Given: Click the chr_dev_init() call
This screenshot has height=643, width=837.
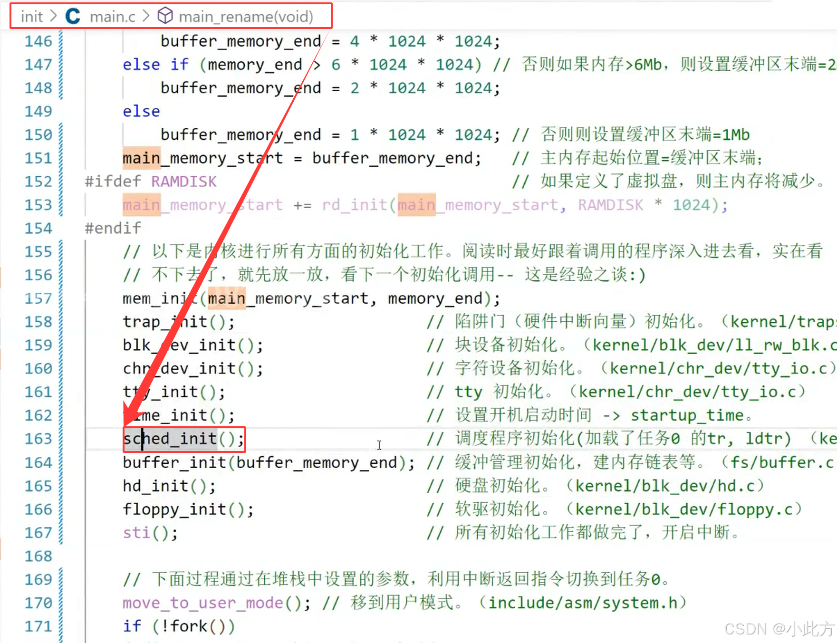Looking at the screenshot, I should click(x=193, y=369).
